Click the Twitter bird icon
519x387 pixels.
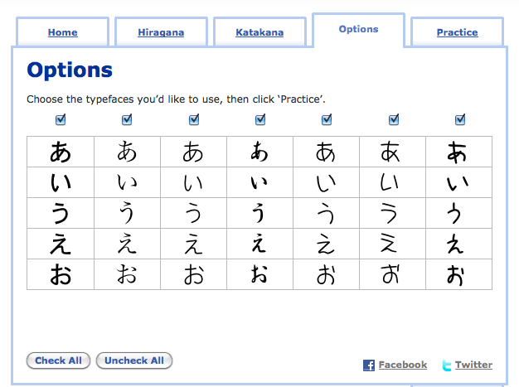point(447,365)
